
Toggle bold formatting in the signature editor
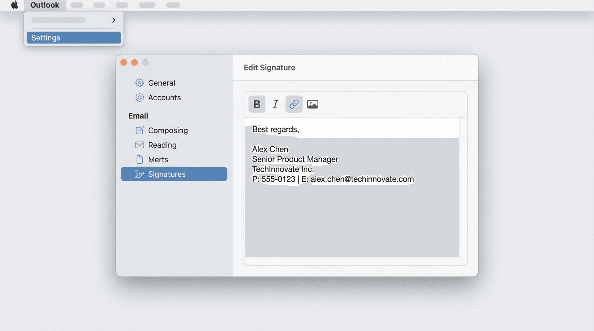(x=256, y=104)
